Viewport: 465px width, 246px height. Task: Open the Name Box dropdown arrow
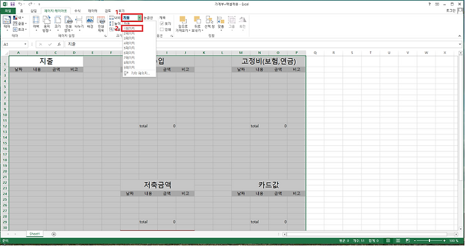[25, 44]
